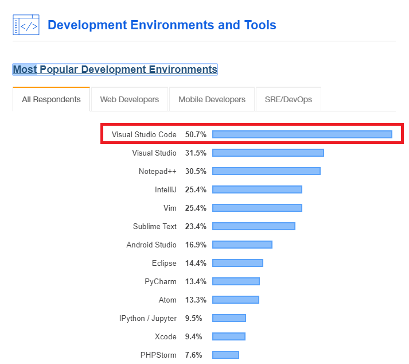Click the 13.3% value
The width and height of the screenshot is (409, 364).
(x=196, y=300)
